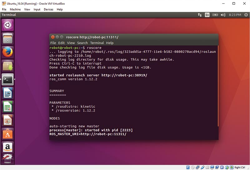Open VirtualBox View menu
The image size is (250, 170).
27,9
